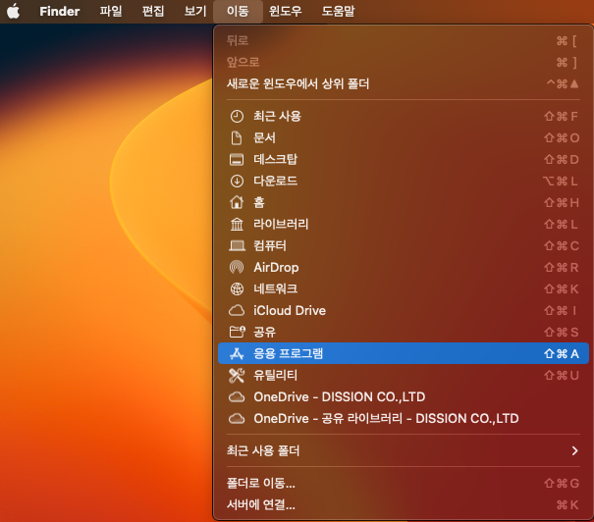594x522 pixels.
Task: Click the tools icon beside 유틸리티
Action: click(x=237, y=375)
